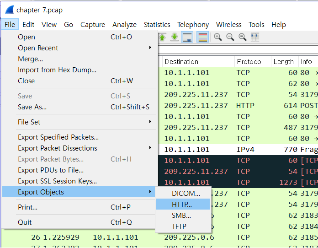Image resolution: width=318 pixels, height=248 pixels.
Task: Click the display filter input bar
Action: coord(238,50)
